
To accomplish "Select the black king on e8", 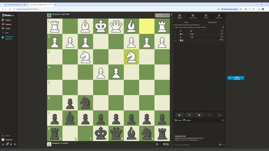I will [101, 133].
